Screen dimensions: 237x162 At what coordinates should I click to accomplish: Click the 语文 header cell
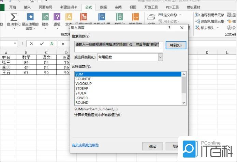(x=46, y=57)
